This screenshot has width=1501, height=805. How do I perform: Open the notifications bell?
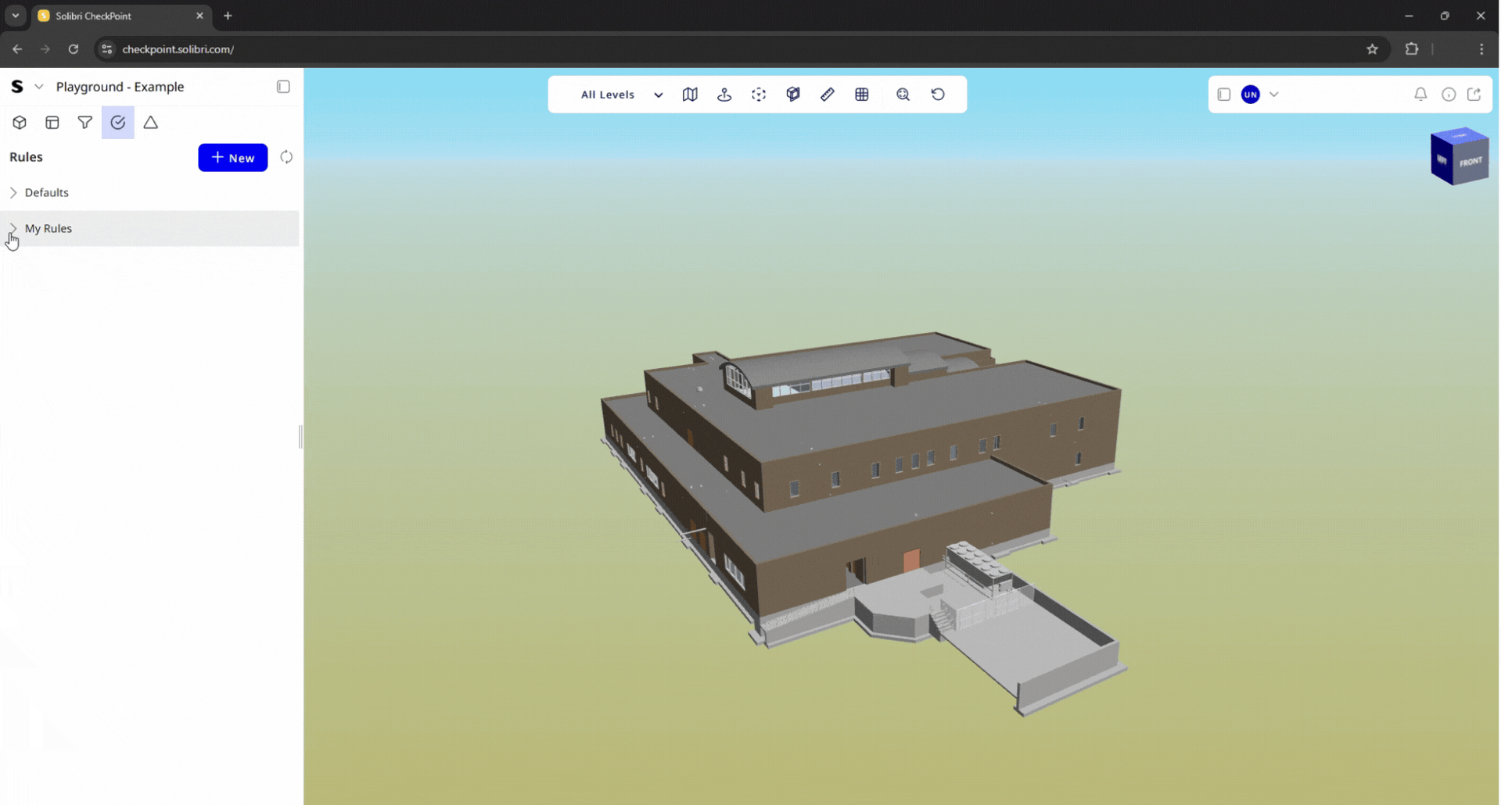tap(1420, 95)
